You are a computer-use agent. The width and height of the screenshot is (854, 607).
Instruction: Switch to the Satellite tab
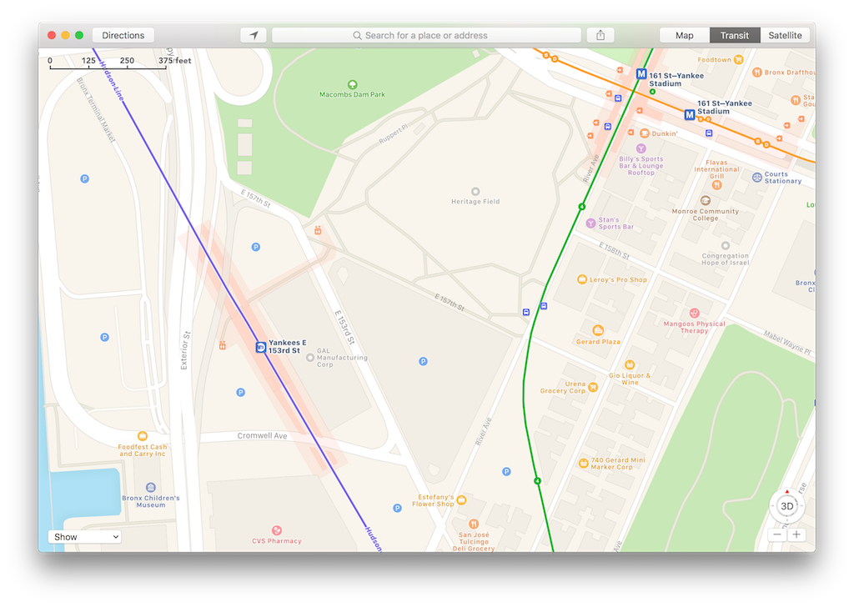tap(785, 35)
